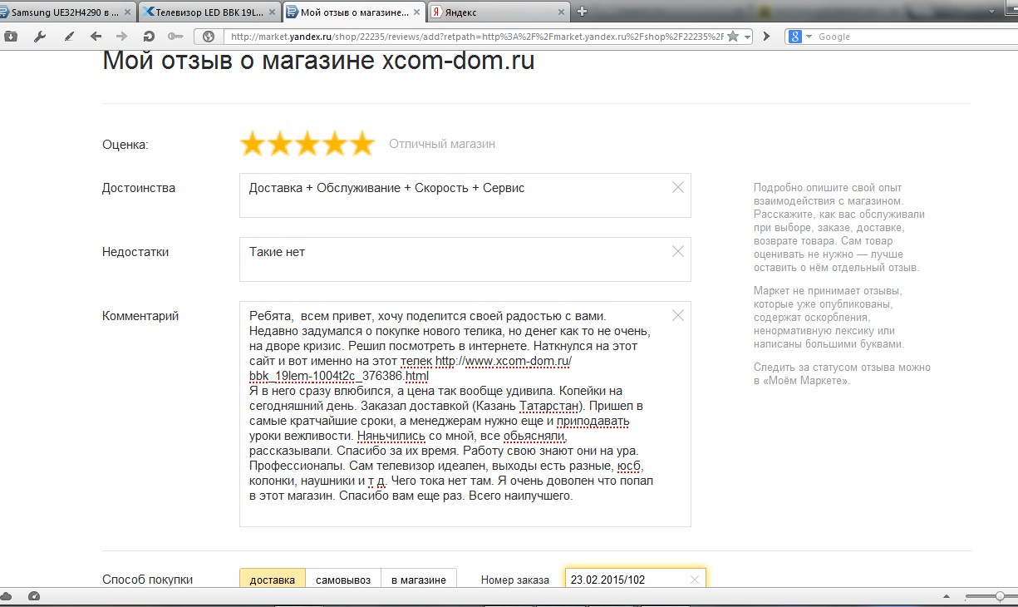1018x607 pixels.
Task: Clear the Достоинства field with X
Action: (678, 188)
